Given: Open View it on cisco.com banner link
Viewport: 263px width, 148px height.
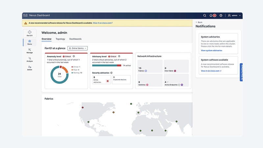Looking at the screenshot, I should [x=103, y=23].
